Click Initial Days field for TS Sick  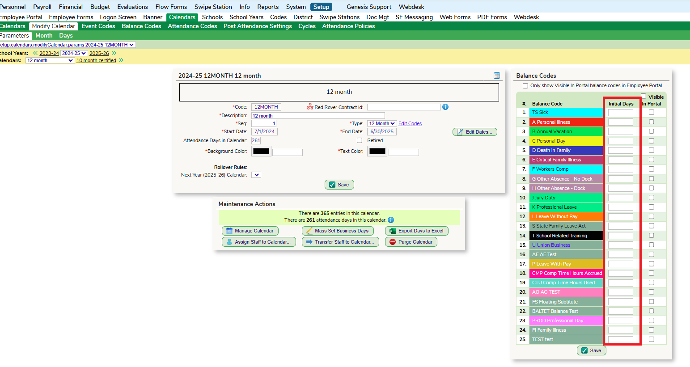(621, 112)
